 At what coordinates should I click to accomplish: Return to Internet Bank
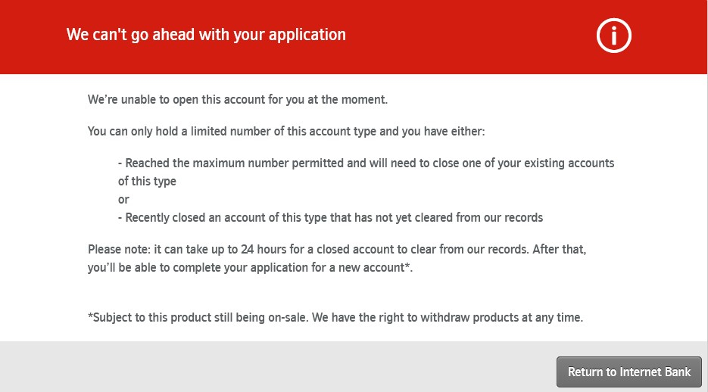629,372
